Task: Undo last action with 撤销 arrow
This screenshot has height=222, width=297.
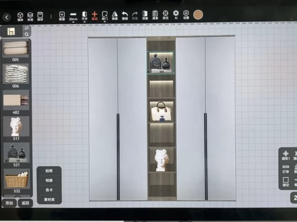Action: [125, 16]
